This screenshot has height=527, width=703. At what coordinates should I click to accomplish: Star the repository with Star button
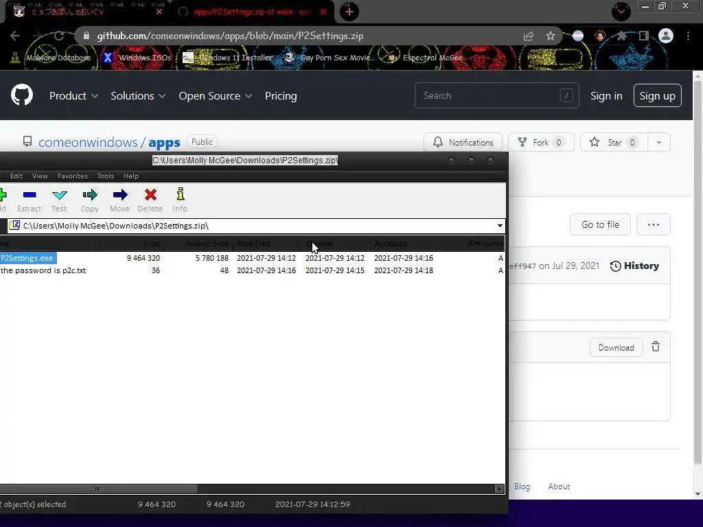[614, 143]
